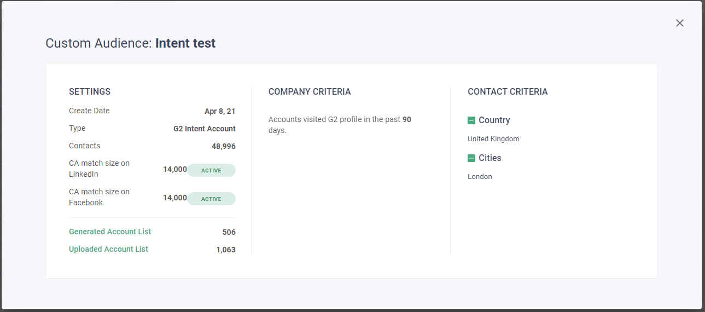Click the Intent test audience title
The image size is (705, 312).
coord(185,43)
